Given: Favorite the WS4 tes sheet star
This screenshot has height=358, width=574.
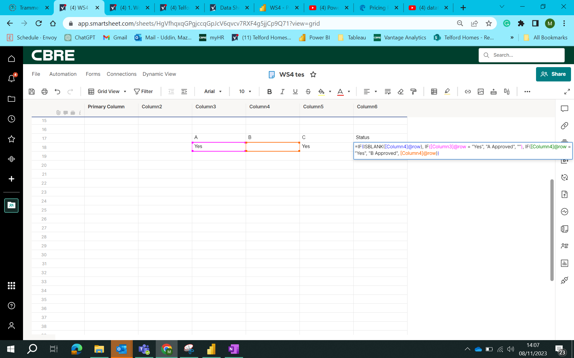Looking at the screenshot, I should pyautogui.click(x=313, y=74).
